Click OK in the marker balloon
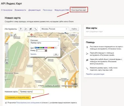The image size is (124, 106). pos(56,54)
